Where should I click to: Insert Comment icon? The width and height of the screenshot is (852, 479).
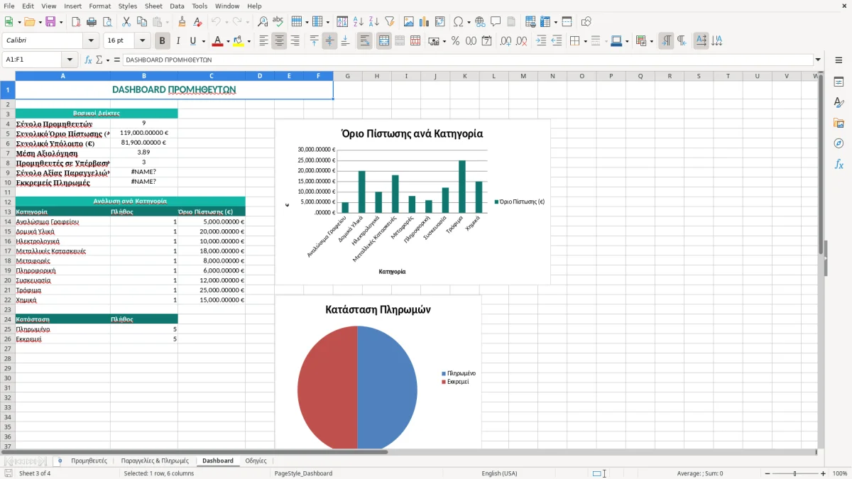[x=496, y=22]
